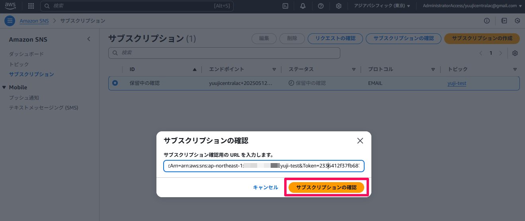Viewport: 525px width, 221px height.
Task: Click the 保留中の確認 status cell
Action: pyautogui.click(x=307, y=83)
